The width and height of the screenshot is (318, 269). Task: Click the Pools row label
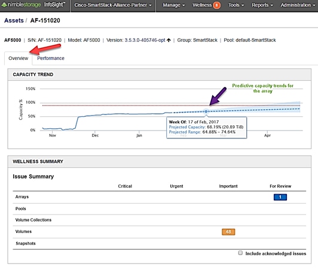coord(21,209)
